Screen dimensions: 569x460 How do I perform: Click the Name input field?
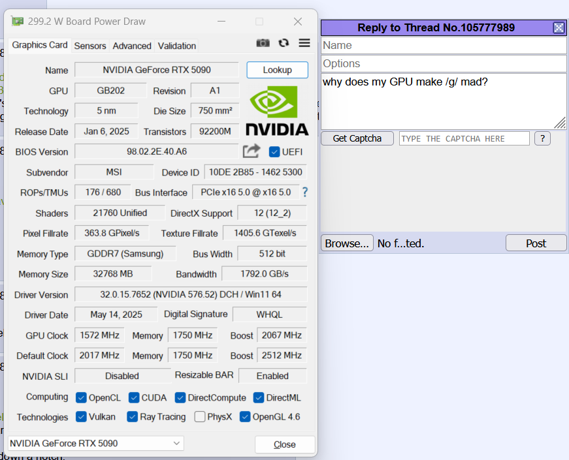444,45
